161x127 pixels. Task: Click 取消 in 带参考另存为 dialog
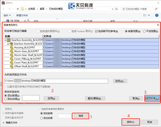pyautogui.click(x=136, y=98)
